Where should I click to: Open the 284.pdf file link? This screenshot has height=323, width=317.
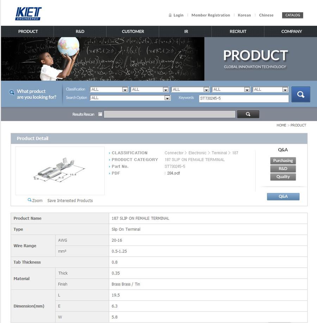point(173,173)
